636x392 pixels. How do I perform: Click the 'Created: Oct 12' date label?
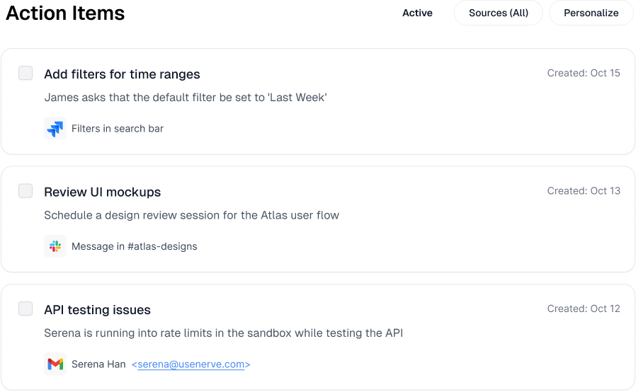click(584, 309)
